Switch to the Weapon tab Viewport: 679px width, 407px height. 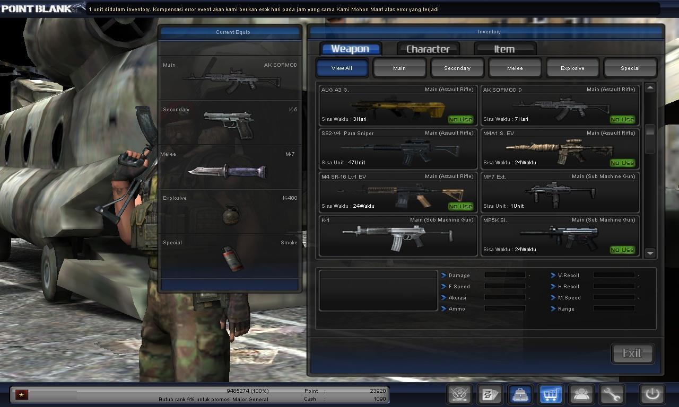(350, 49)
